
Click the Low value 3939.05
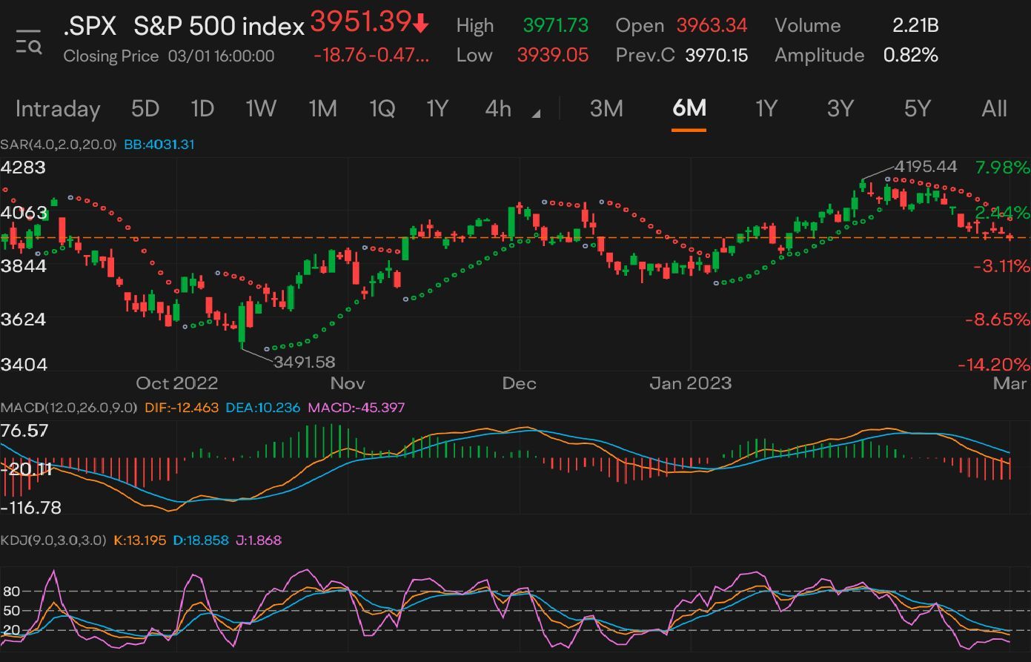[x=553, y=56]
